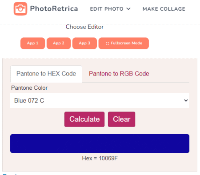The image size is (200, 175).
Task: Switch to Pantone to HEX Code tab
Action: tap(46, 74)
